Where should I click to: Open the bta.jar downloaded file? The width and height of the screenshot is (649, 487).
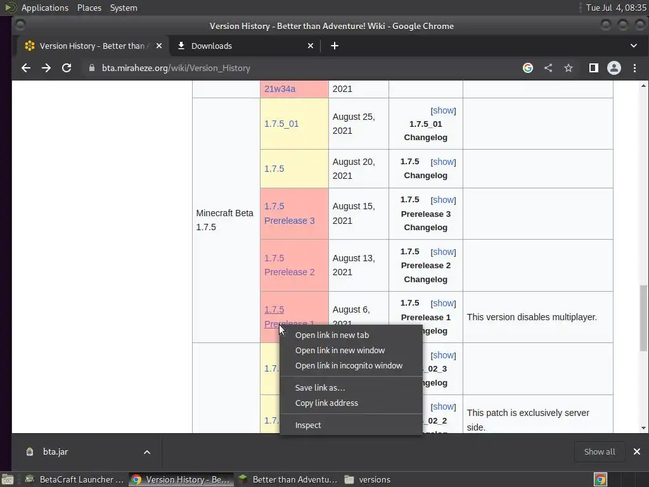click(x=55, y=451)
